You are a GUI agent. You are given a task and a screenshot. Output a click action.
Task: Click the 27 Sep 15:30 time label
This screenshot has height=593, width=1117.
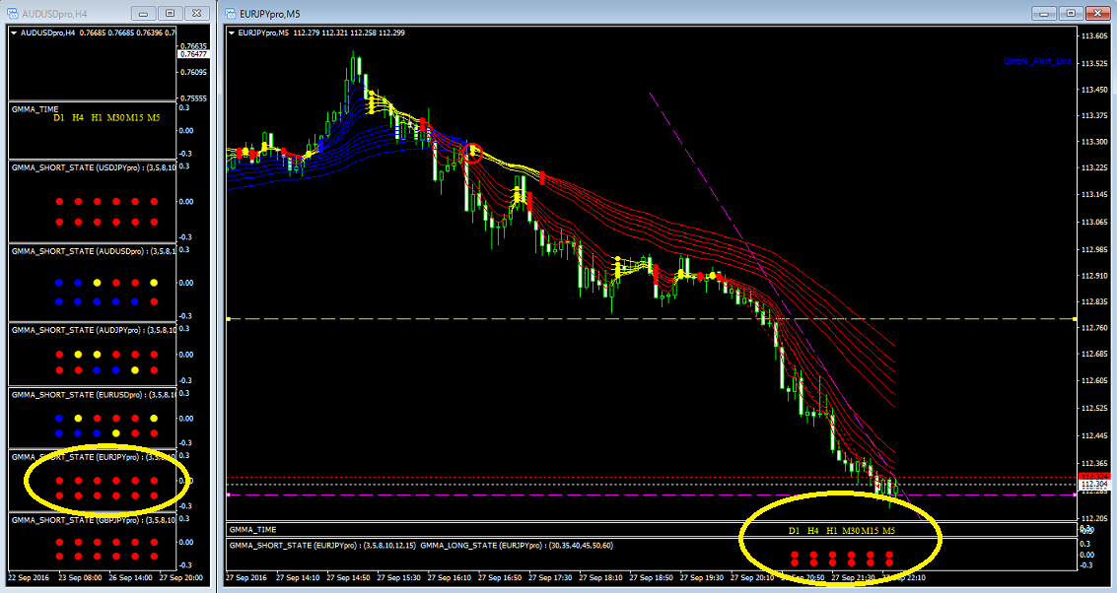(x=399, y=578)
